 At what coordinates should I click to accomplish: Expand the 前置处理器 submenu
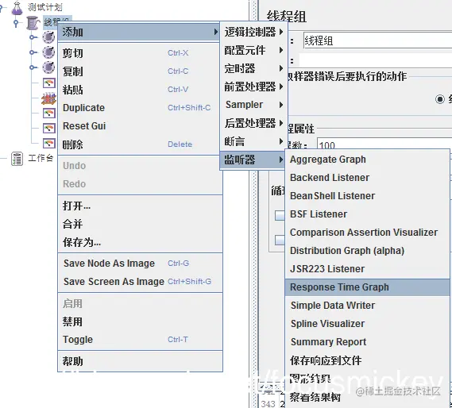[x=253, y=87]
